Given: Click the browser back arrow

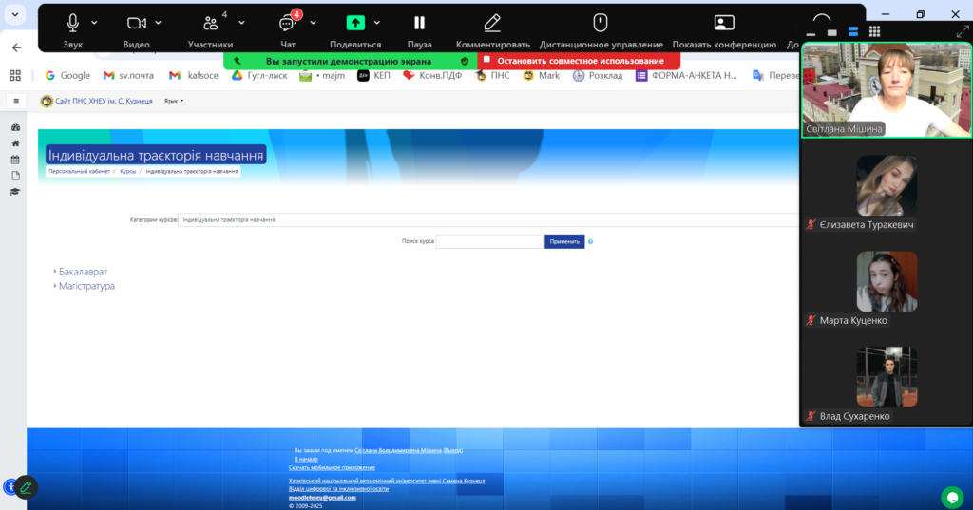Looking at the screenshot, I should (x=17, y=47).
